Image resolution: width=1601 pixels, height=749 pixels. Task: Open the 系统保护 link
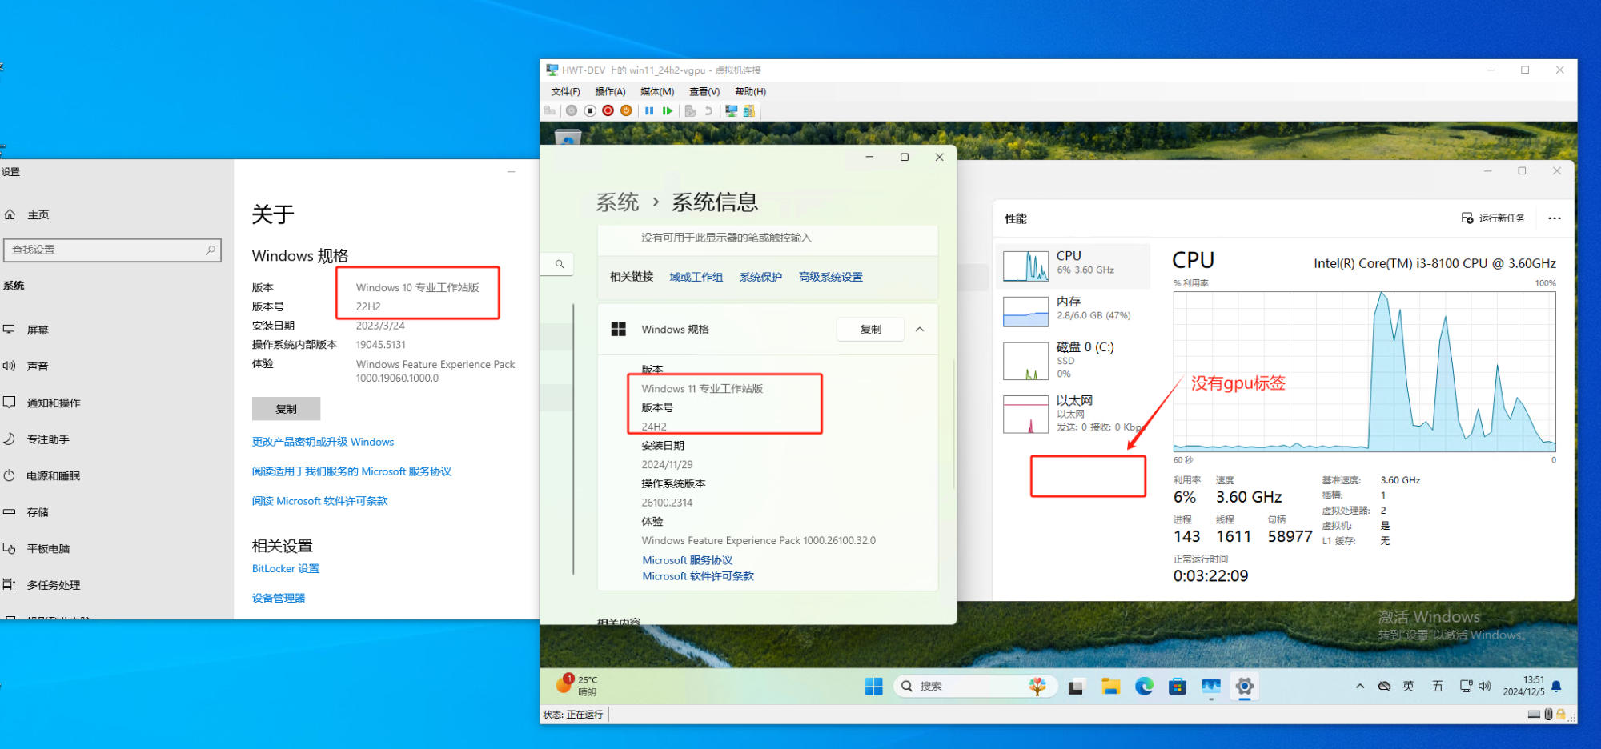(760, 277)
